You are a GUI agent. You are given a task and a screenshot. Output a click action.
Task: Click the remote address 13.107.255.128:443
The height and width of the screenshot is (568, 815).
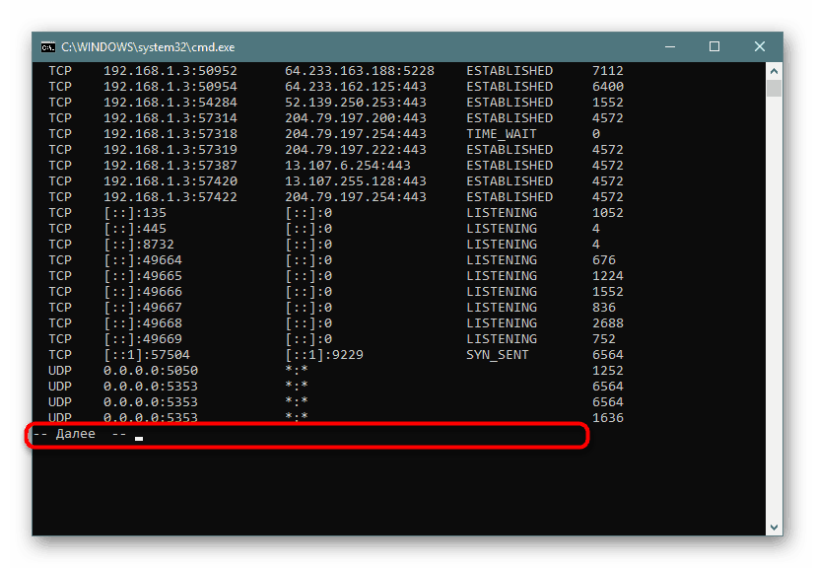coord(356,181)
